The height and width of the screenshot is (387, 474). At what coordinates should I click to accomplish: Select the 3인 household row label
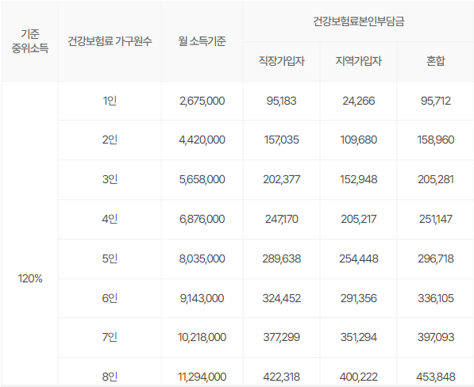(110, 179)
